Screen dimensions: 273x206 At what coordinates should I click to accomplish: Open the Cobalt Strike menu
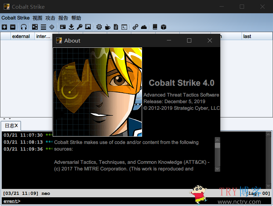[x=15, y=18]
